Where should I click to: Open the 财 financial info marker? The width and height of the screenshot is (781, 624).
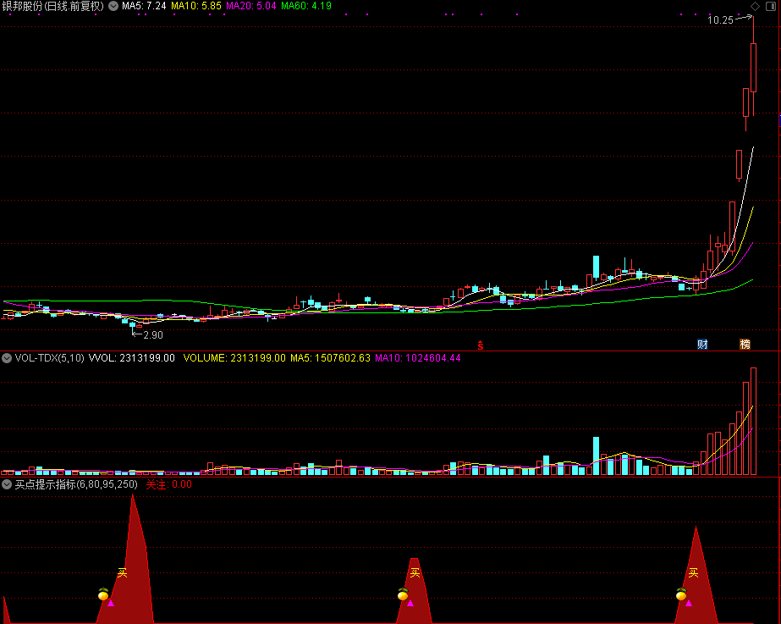click(x=702, y=344)
